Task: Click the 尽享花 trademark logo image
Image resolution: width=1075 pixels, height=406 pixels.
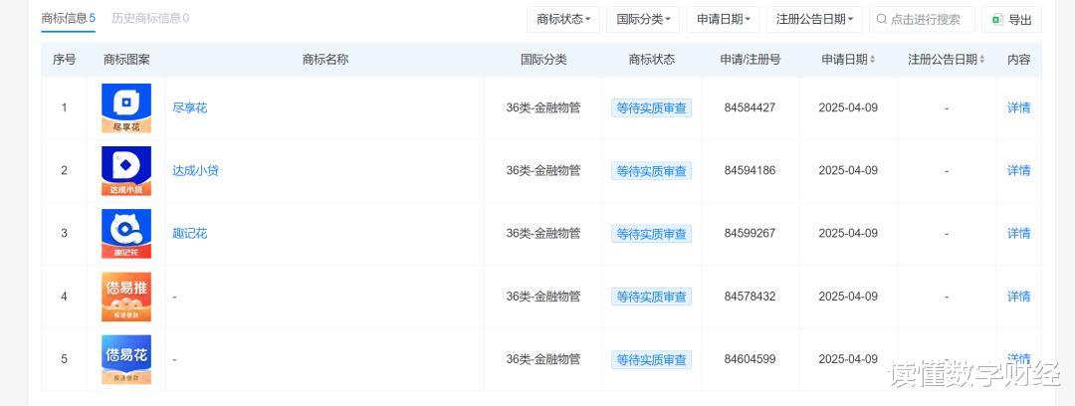Action: coord(126,107)
